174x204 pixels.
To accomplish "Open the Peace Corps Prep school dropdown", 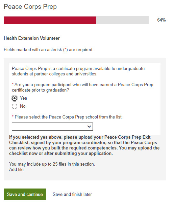I will click(52, 127).
